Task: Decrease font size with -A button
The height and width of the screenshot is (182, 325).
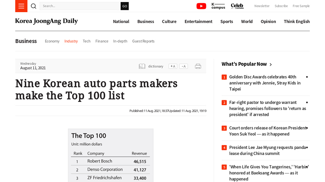Action: (184, 66)
